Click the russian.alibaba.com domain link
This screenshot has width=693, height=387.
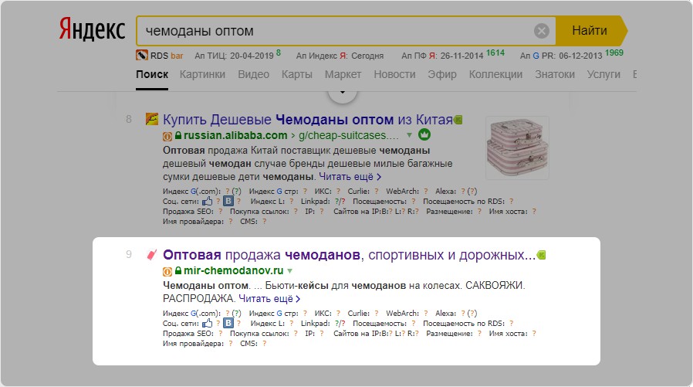pos(235,135)
